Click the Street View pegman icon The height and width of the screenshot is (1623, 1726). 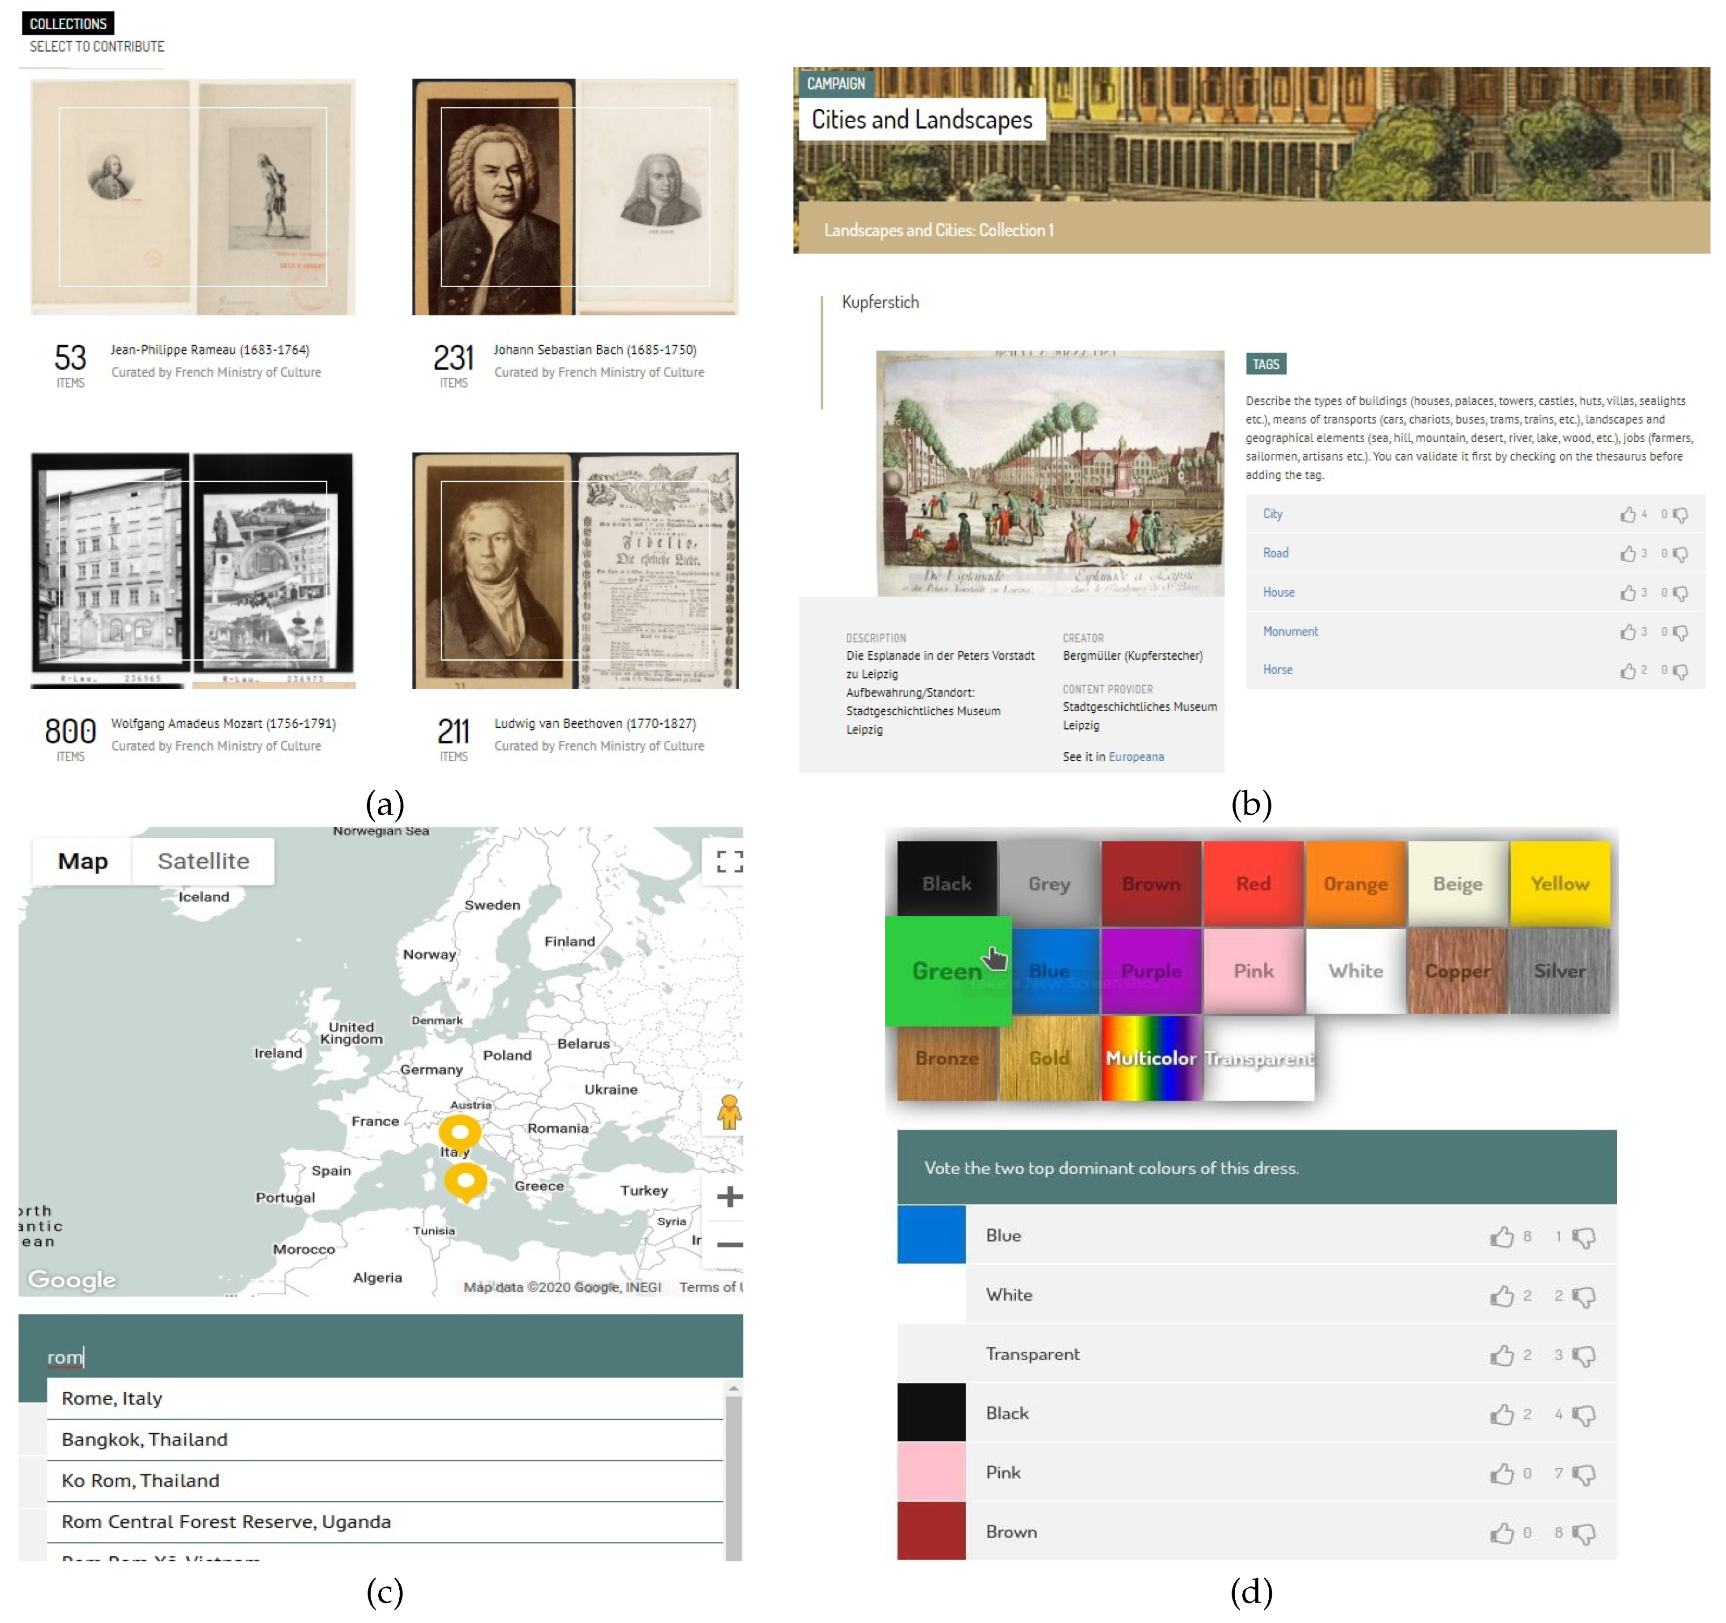[x=729, y=1113]
